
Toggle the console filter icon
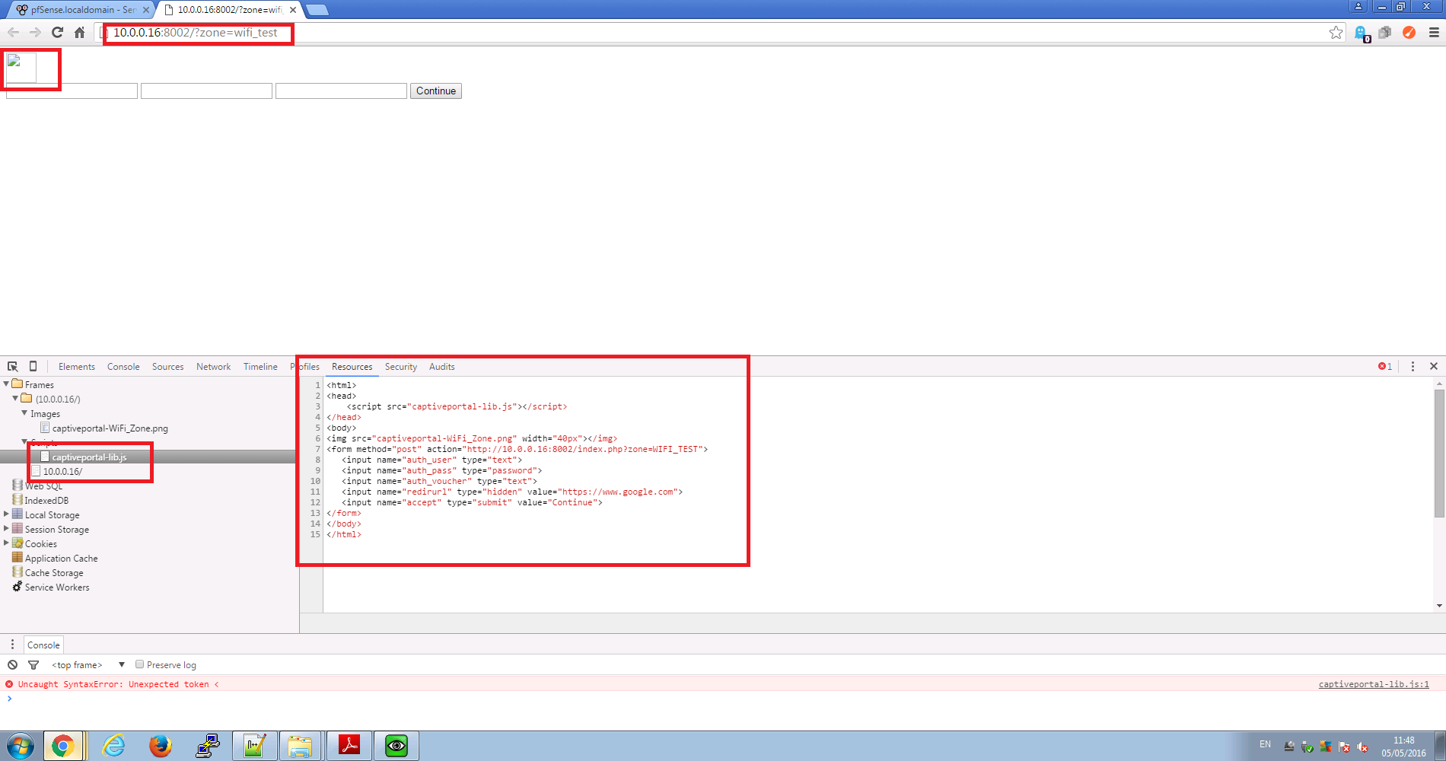click(33, 664)
